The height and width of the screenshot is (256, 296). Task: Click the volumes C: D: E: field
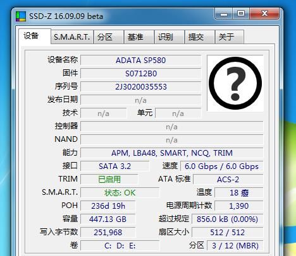120,246
